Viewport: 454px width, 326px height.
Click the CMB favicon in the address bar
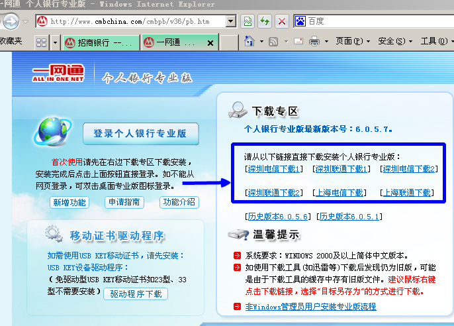click(42, 21)
